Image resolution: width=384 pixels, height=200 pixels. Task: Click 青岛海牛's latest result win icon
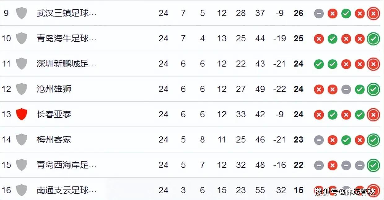pos(373,39)
